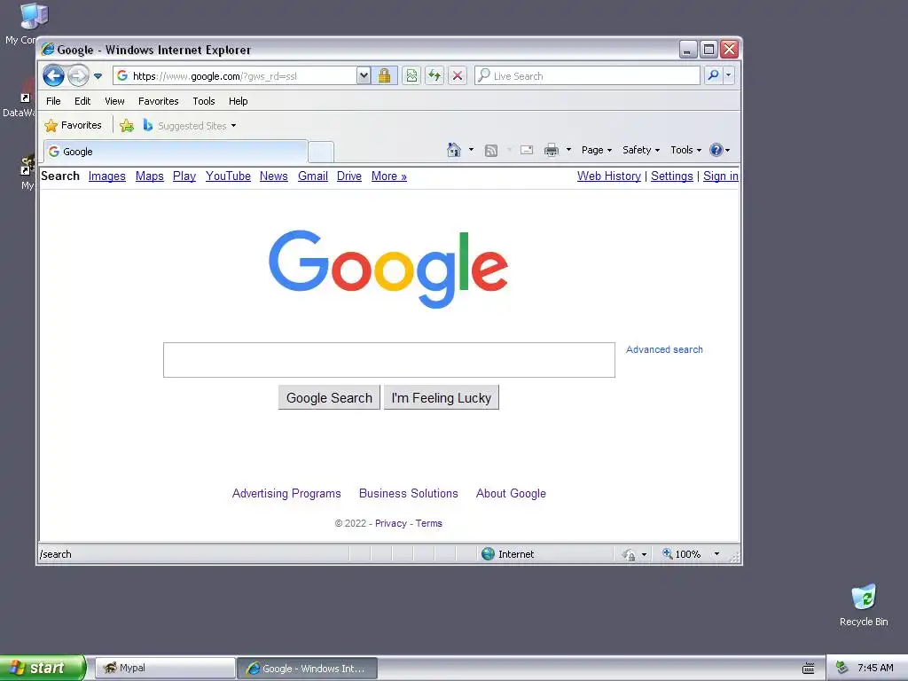Open the View menu
Image resolution: width=908 pixels, height=681 pixels.
[x=114, y=101]
